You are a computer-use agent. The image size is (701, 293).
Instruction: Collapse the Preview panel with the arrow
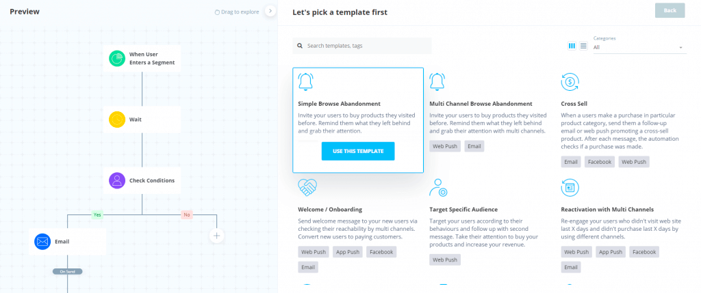[270, 11]
